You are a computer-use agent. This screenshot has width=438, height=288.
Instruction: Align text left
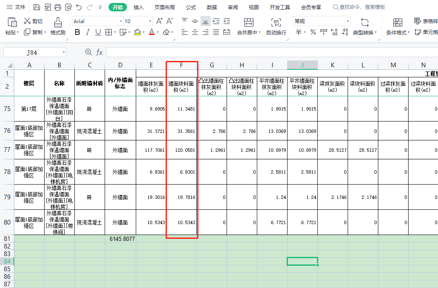pos(185,32)
